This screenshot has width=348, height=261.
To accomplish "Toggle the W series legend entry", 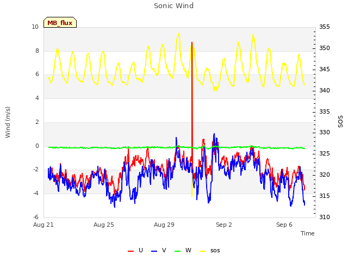I will (183, 251).
